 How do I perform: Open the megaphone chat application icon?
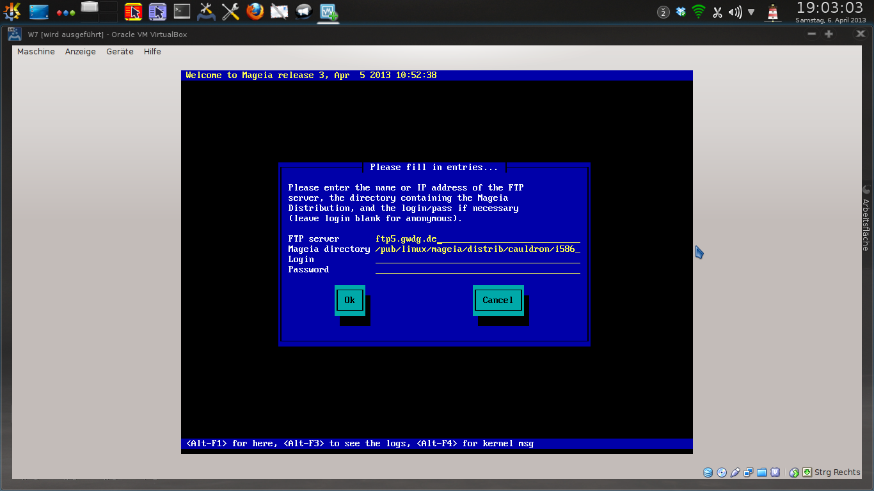pyautogui.click(x=304, y=12)
